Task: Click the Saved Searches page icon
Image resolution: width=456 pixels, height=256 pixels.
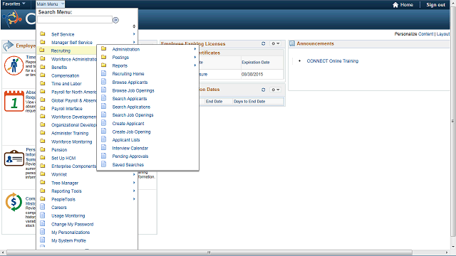Action: (103, 164)
